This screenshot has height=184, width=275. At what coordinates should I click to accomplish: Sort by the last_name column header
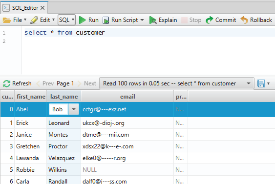(x=64, y=97)
